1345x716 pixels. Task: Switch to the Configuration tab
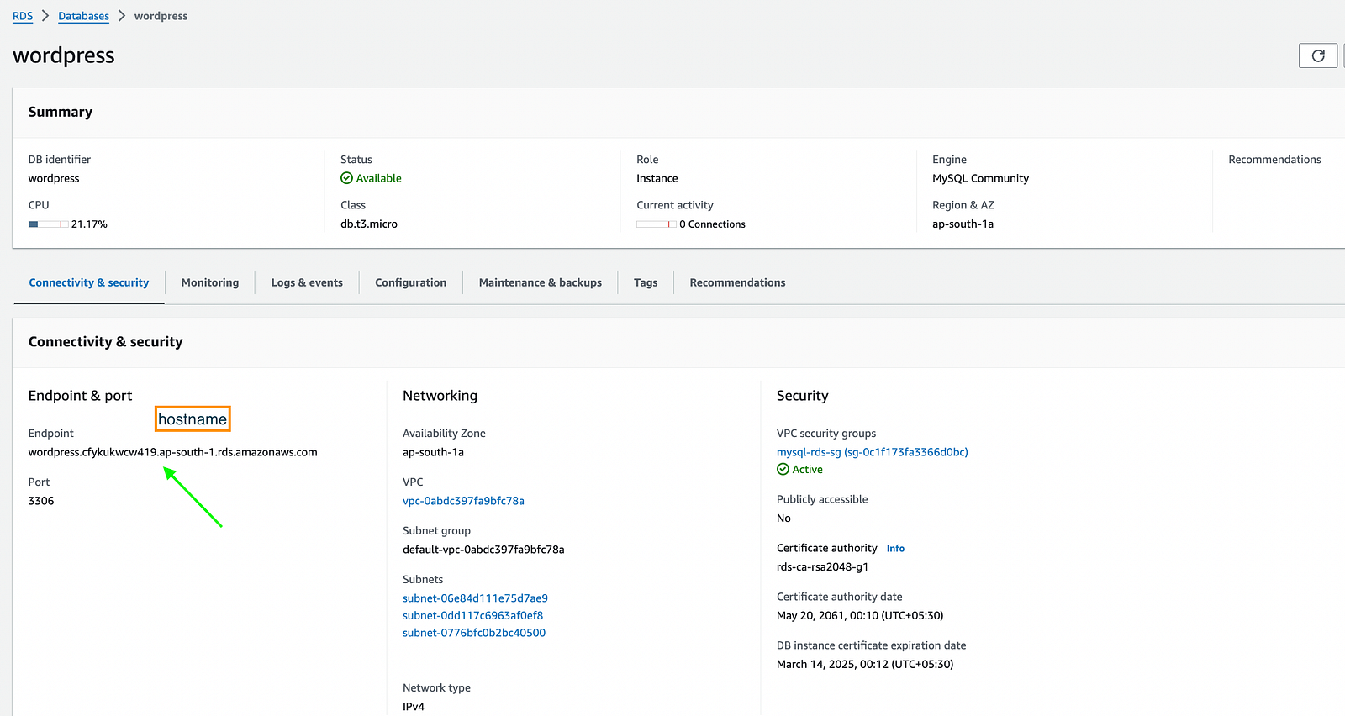coord(411,282)
